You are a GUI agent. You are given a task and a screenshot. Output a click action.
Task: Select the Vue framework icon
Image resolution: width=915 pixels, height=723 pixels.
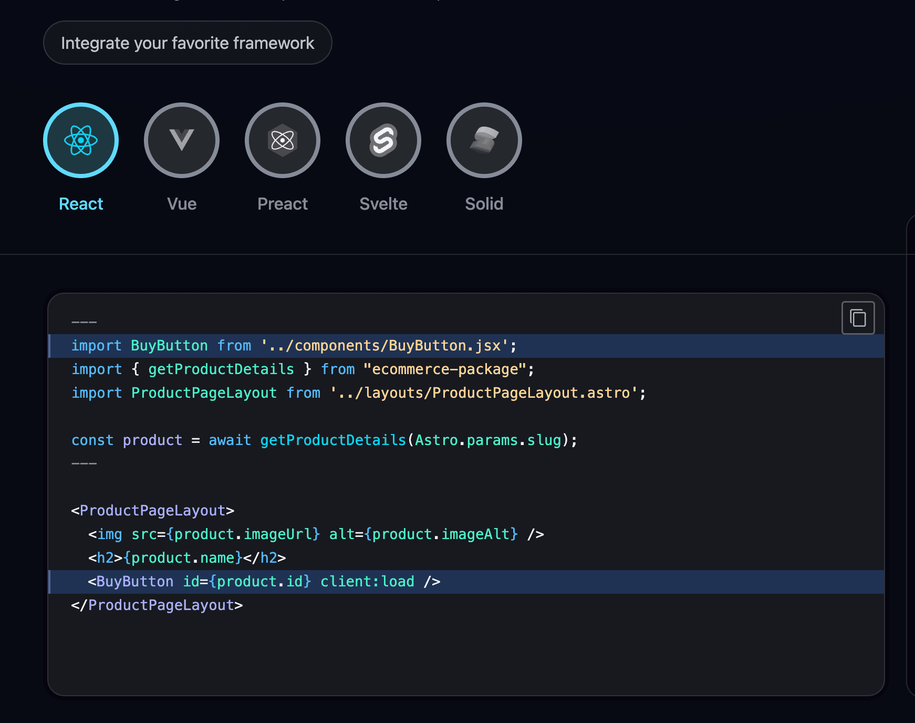coord(182,140)
